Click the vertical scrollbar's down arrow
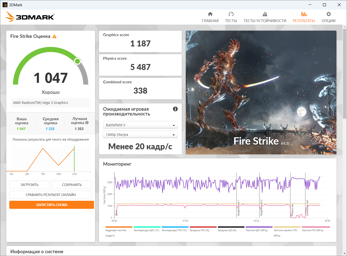The width and height of the screenshot is (347, 256). pyautogui.click(x=345, y=253)
